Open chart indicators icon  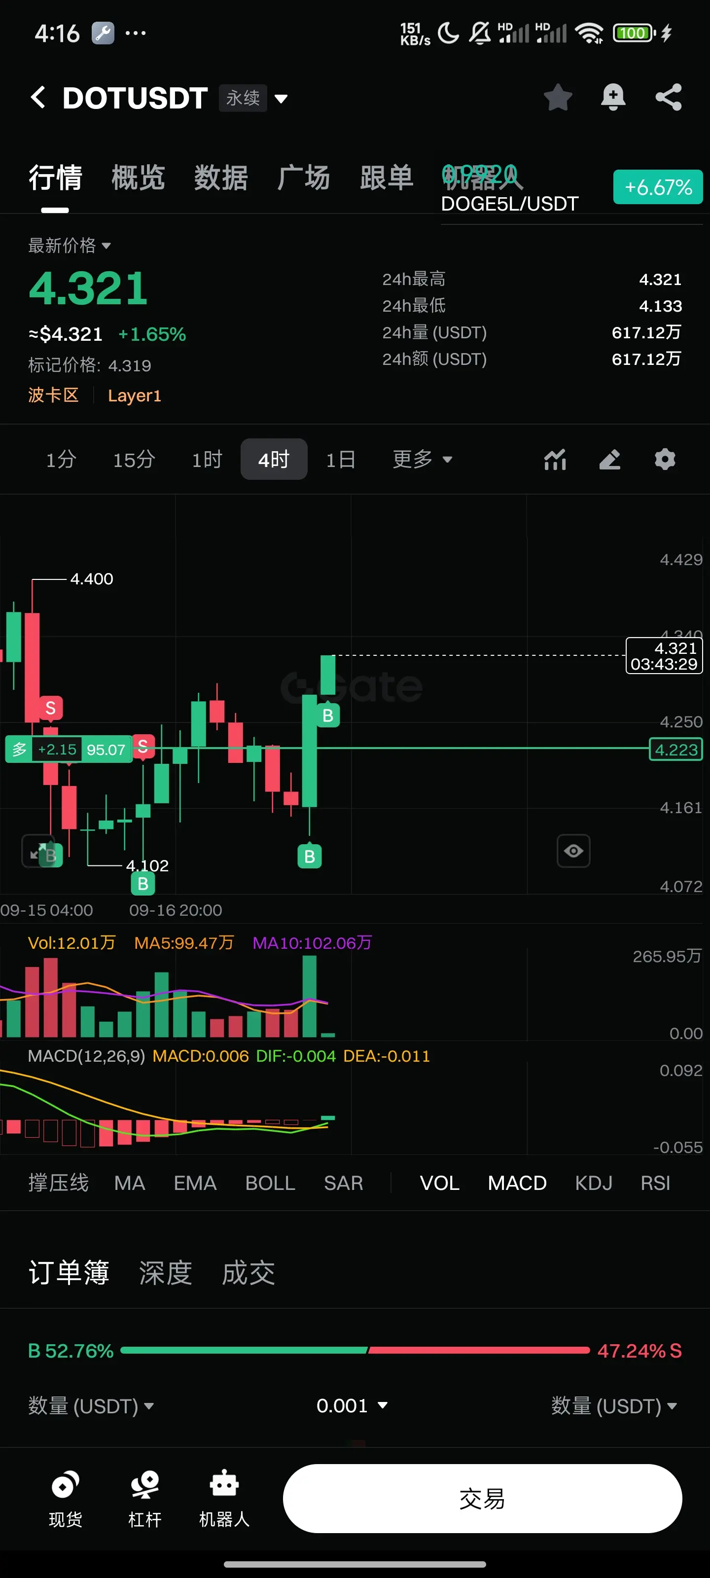pos(555,460)
